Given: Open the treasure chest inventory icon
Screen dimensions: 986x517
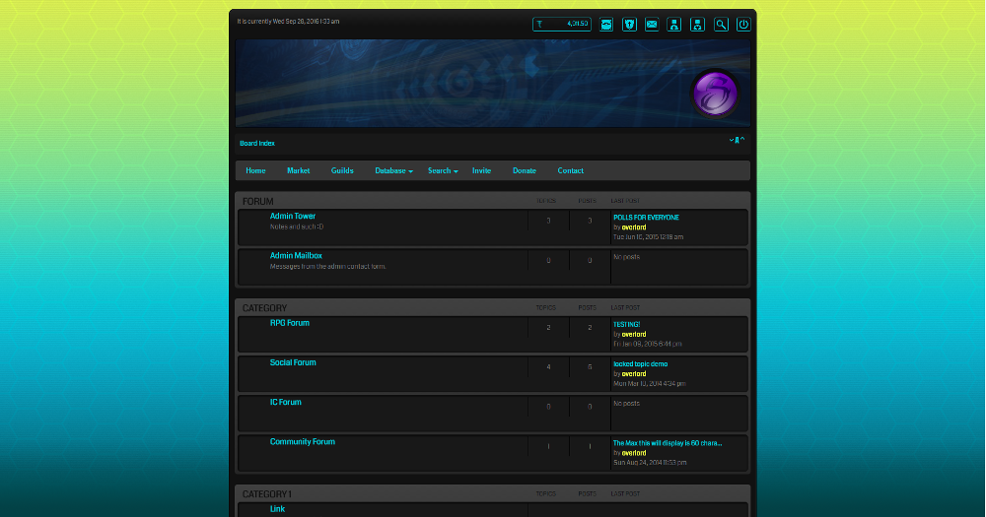Looking at the screenshot, I should 606,24.
